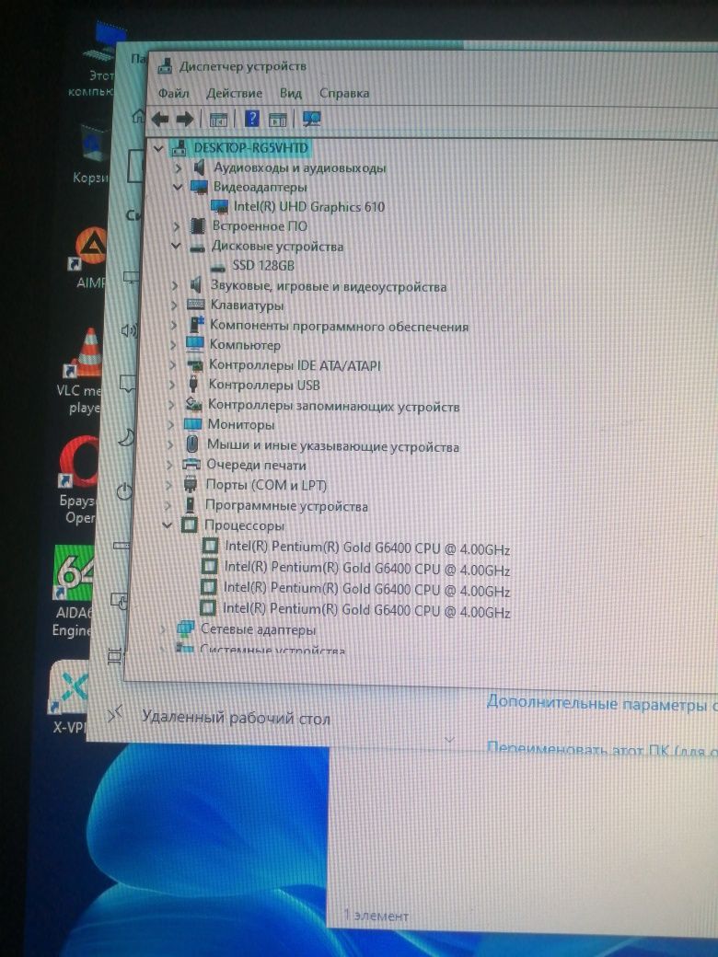718x957 pixels.
Task: Click the Клавиатуры keyboard icon
Action: coord(195,304)
